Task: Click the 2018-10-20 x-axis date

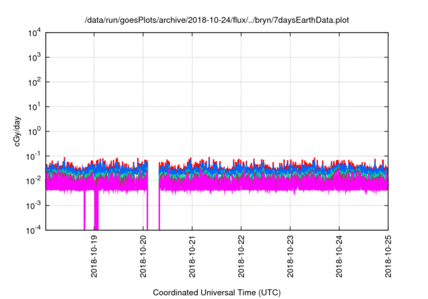Action: click(x=143, y=256)
